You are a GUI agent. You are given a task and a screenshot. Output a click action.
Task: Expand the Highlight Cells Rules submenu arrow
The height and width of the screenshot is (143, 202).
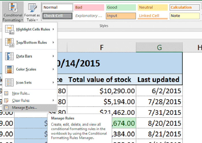click(54, 29)
